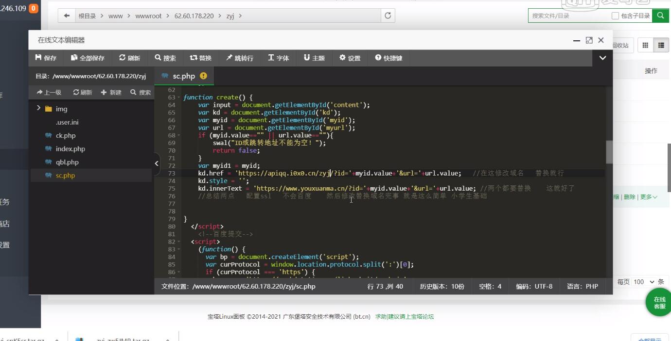Click the orange notification badge 0
This screenshot has width=671, height=341.
tap(34, 8)
